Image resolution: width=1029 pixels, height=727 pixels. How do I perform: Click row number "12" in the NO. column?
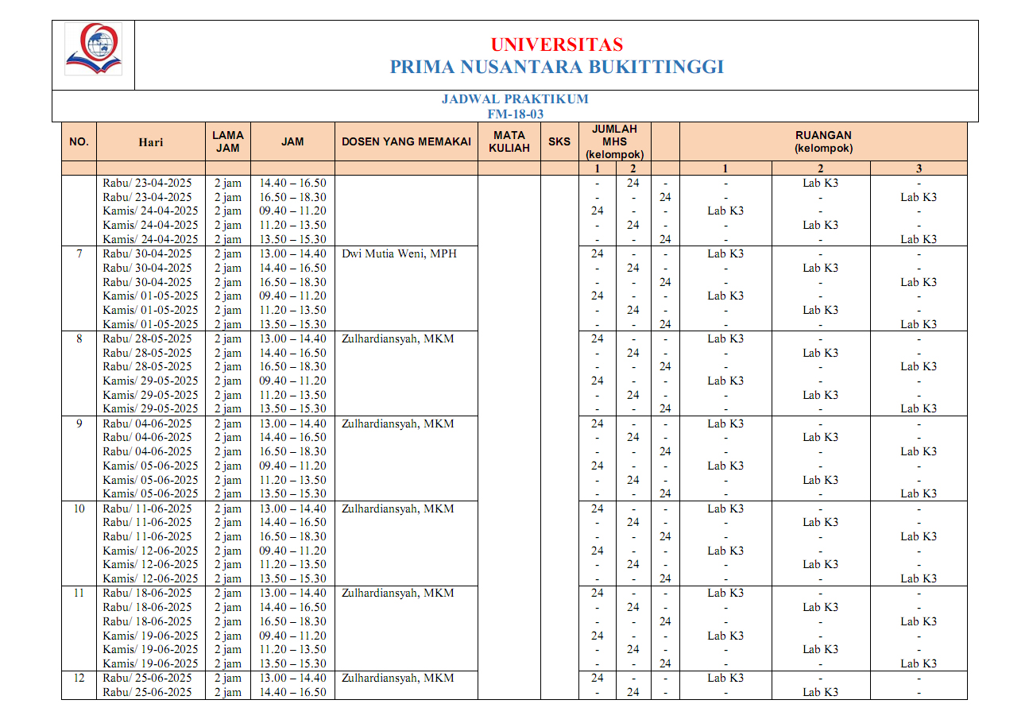pos(79,678)
